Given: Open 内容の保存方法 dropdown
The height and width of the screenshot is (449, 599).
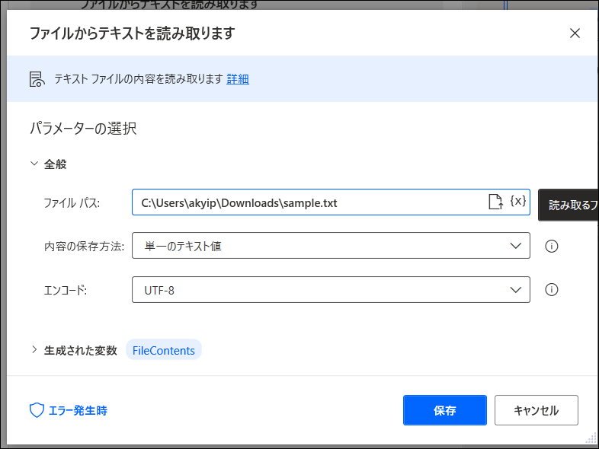Looking at the screenshot, I should pos(331,246).
